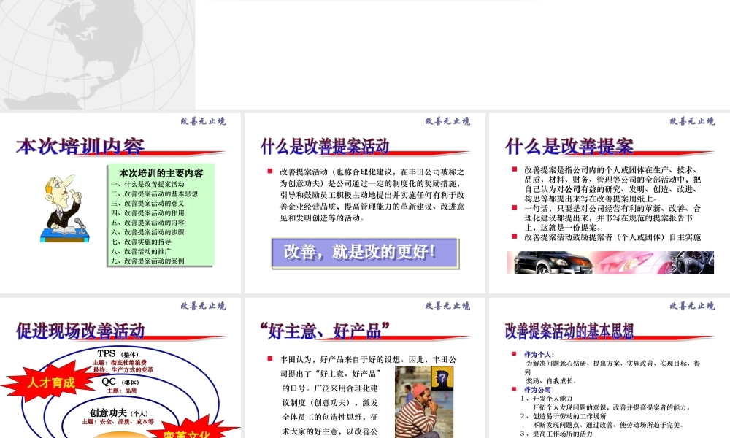730x438 pixels.
Task: Select the line 五、改善提案活动的内容
Action: (147, 223)
